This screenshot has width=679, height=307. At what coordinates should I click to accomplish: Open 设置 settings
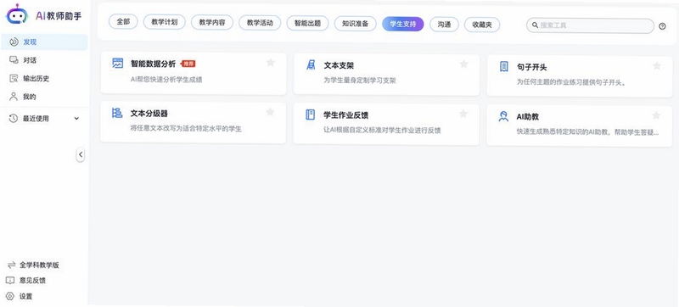[26, 296]
